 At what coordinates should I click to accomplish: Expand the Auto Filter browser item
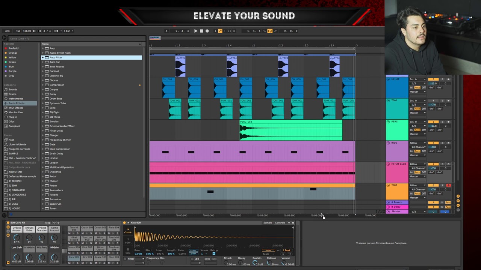tap(43, 57)
